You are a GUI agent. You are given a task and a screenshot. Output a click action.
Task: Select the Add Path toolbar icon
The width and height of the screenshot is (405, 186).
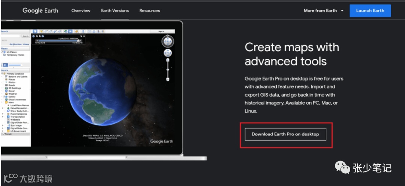tap(51, 31)
